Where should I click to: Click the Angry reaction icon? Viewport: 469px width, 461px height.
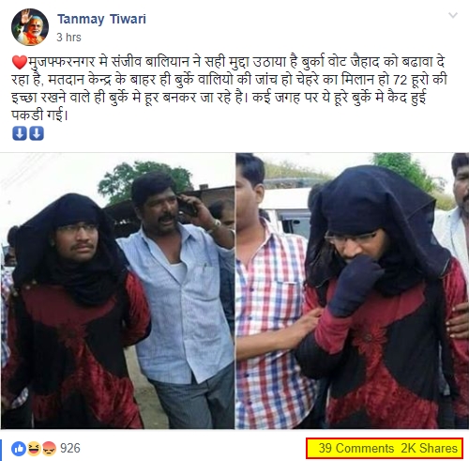[x=49, y=449]
